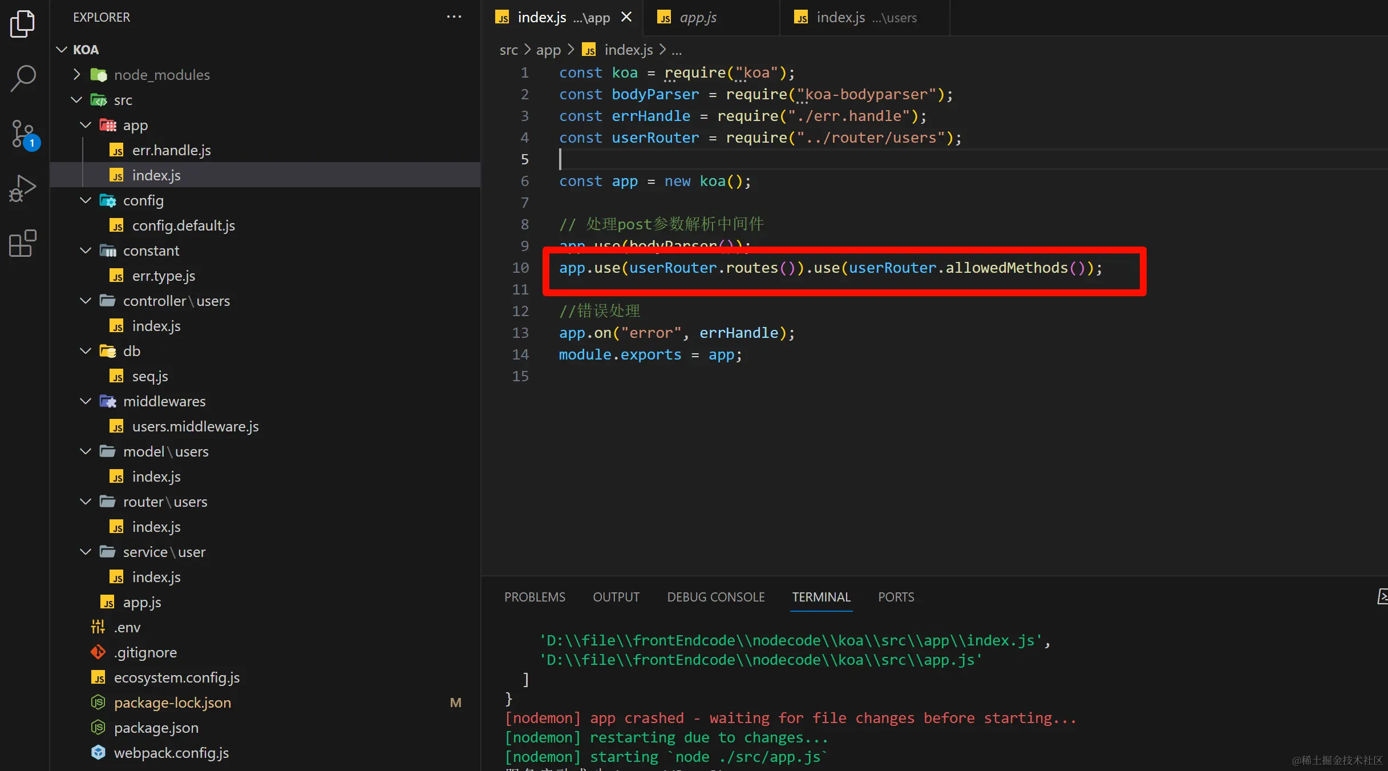Open config.default.js file

(x=265, y=225)
